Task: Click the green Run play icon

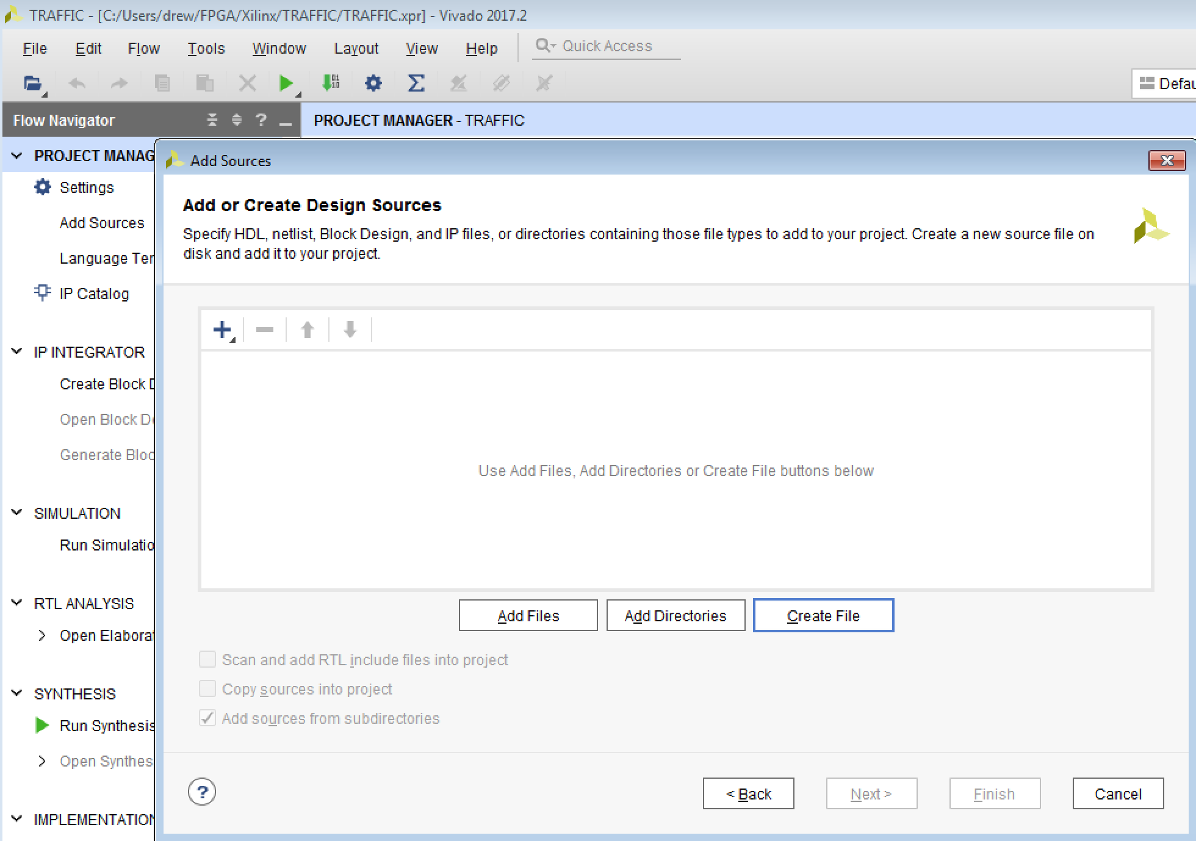Action: pos(286,83)
